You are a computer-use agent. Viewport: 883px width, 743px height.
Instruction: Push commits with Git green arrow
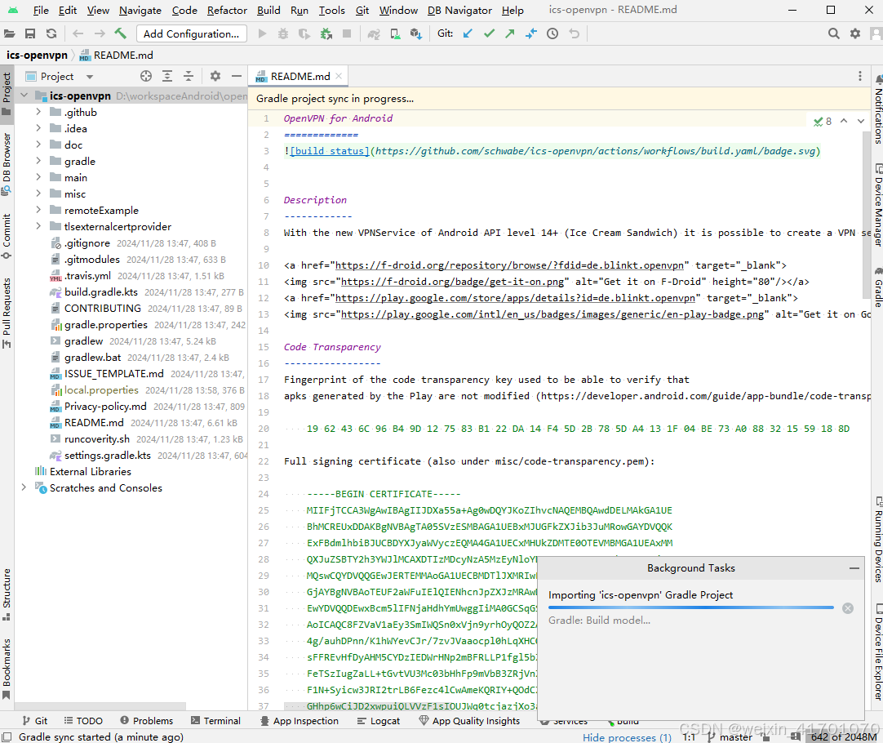[x=509, y=33]
